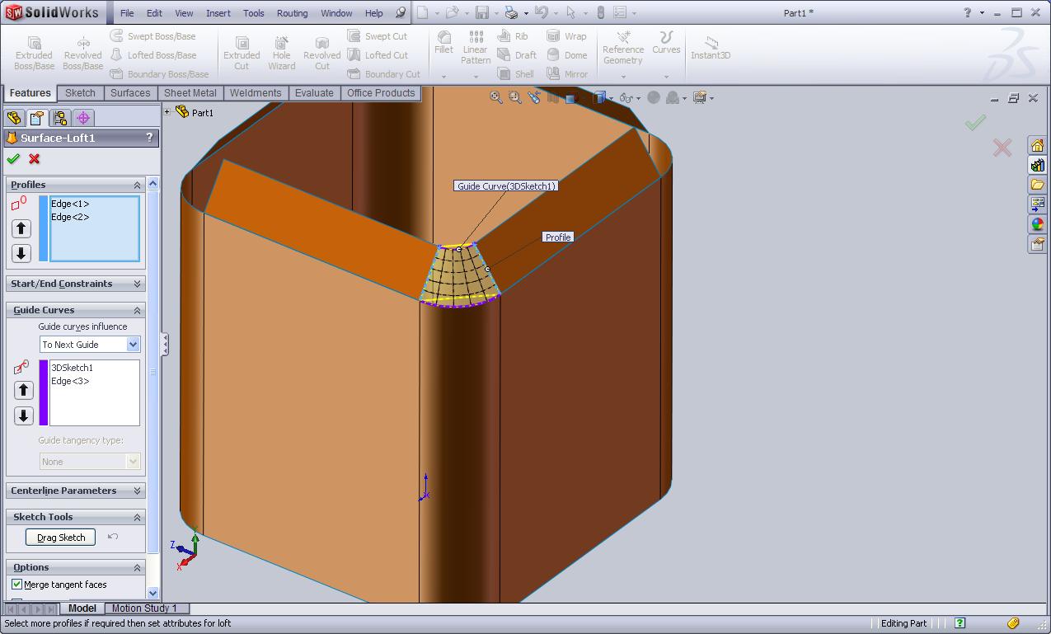
Task: Click Guide Curve(3DSketch1) callout label
Action: tap(507, 186)
